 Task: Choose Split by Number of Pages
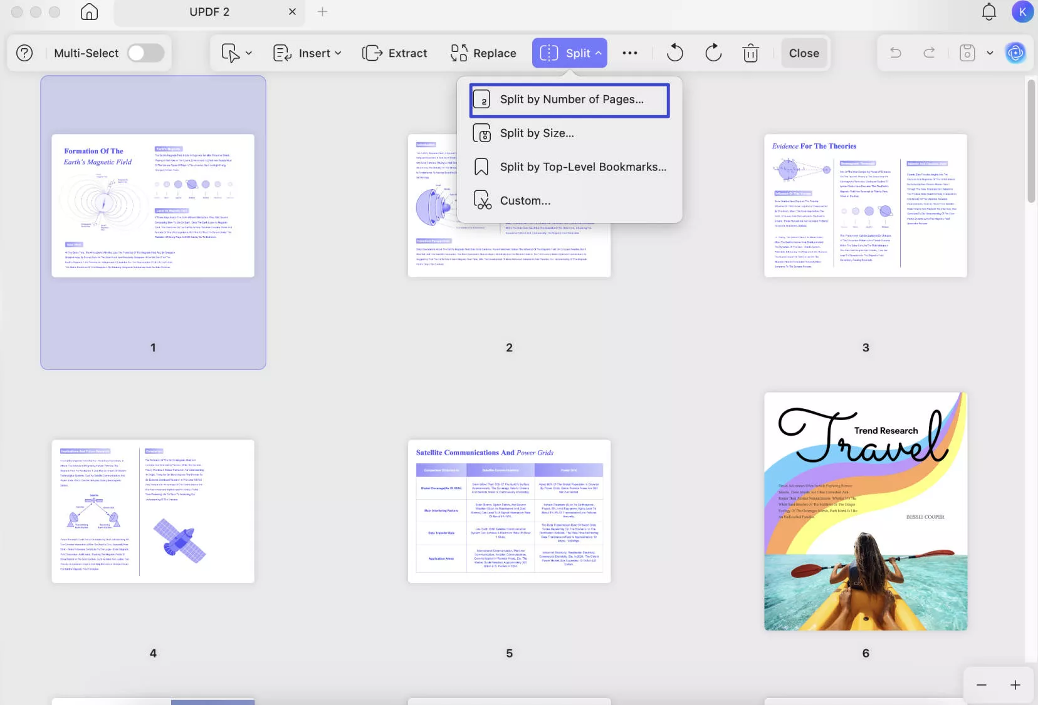pyautogui.click(x=570, y=100)
